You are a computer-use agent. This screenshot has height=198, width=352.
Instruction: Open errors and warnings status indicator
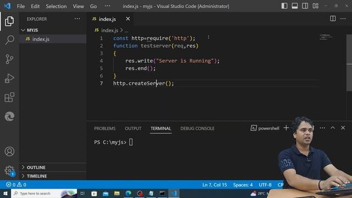coord(16,185)
